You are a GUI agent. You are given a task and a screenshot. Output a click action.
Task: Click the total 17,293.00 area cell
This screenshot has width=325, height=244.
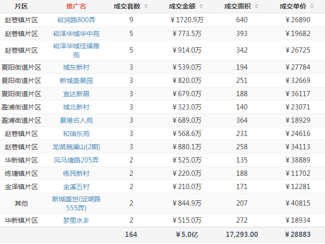point(242,235)
